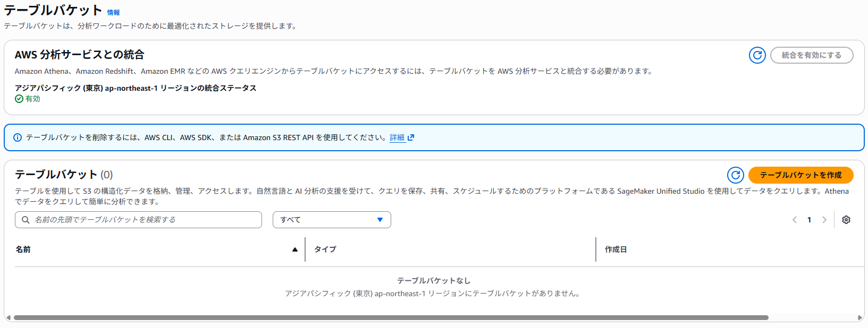Viewport: 868px width, 328px height.
Task: Go to the next page chevron
Action: (824, 220)
